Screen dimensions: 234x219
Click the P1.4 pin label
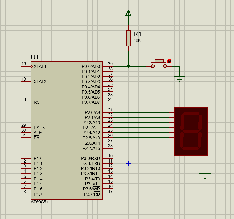tap(38, 179)
